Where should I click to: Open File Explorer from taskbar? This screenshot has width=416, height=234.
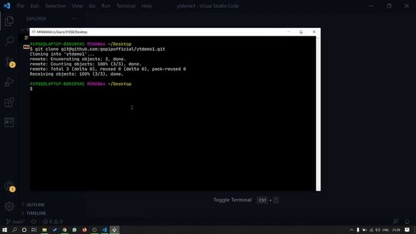pyautogui.click(x=44, y=229)
